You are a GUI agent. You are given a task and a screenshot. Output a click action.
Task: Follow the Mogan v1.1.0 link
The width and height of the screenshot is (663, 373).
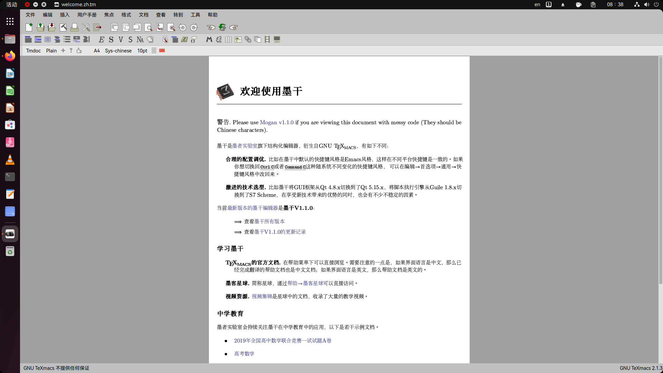[277, 122]
